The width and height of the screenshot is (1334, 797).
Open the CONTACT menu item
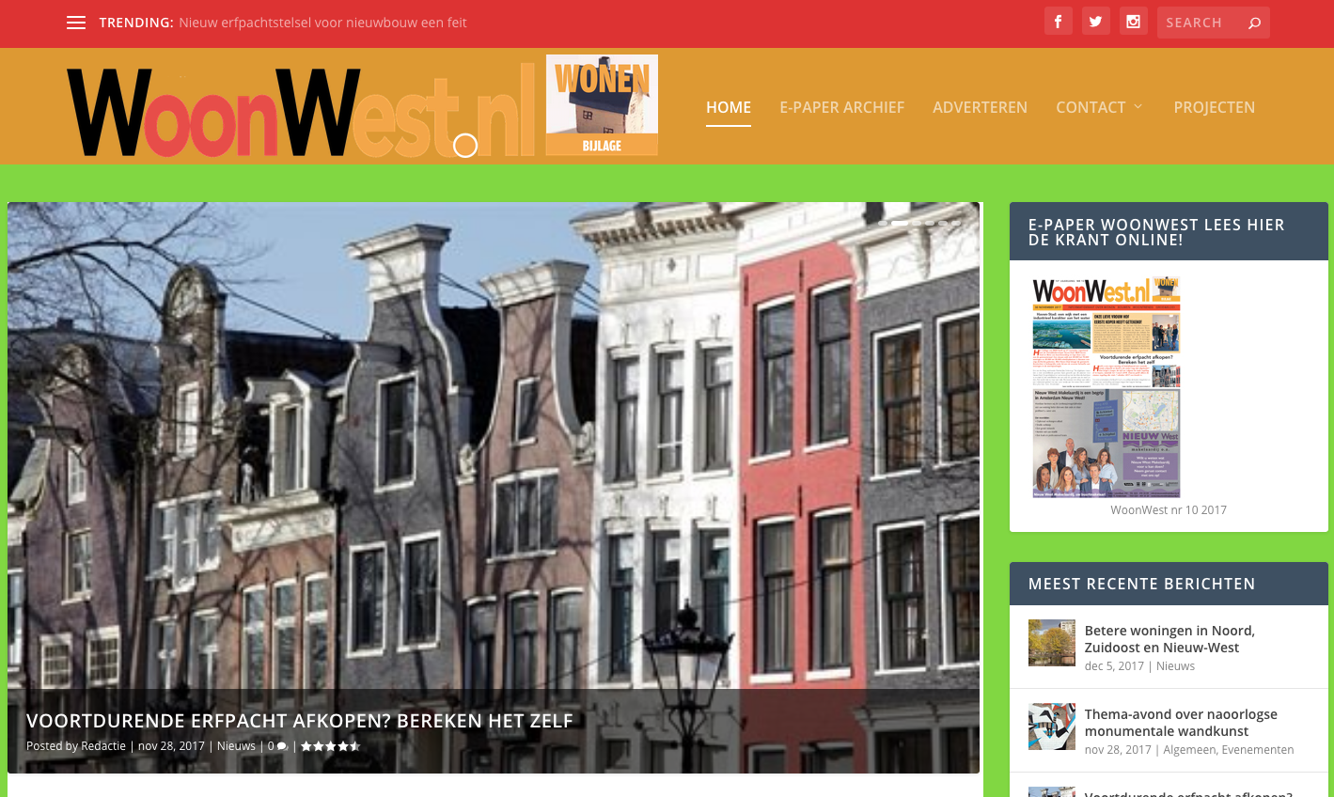click(x=1091, y=107)
